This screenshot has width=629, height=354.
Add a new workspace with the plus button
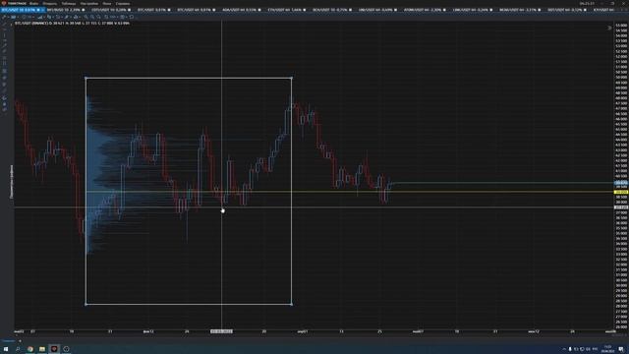point(20,341)
